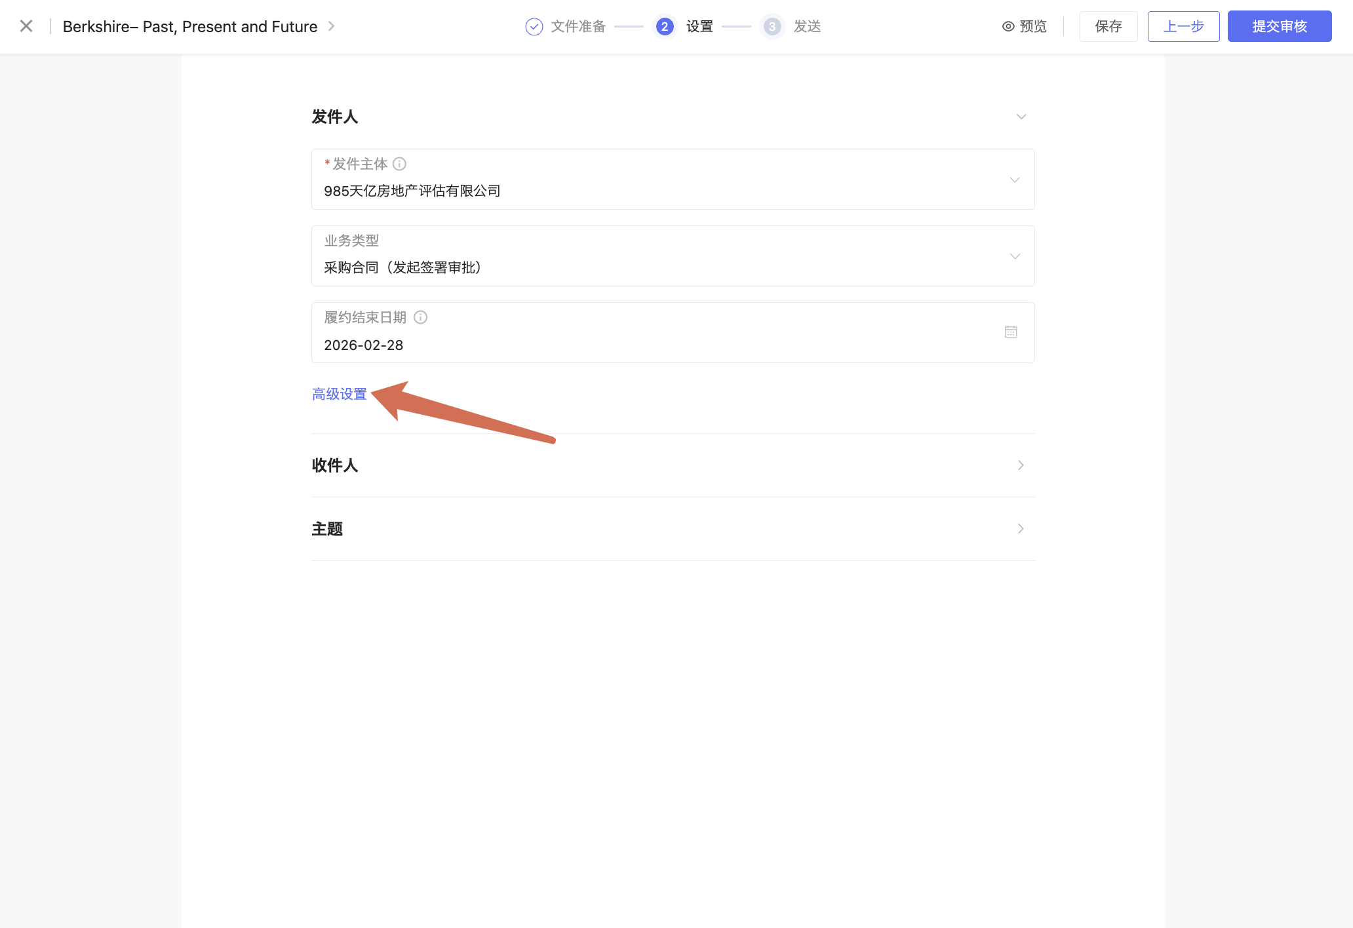Open the 发件主体 dropdown
This screenshot has width=1353, height=928.
pyautogui.click(x=1015, y=180)
